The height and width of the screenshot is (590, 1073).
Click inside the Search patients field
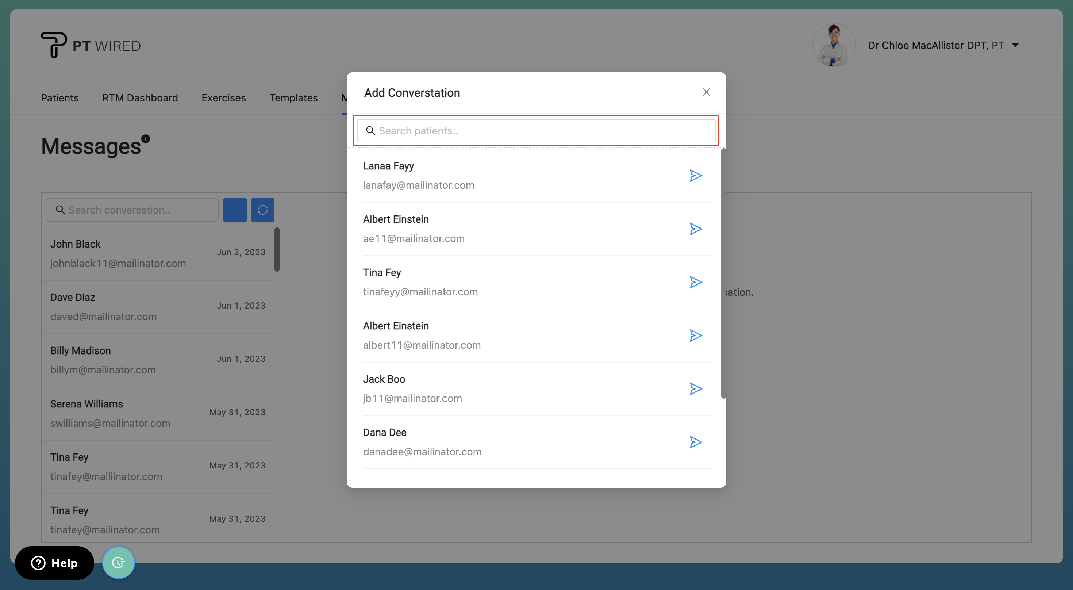click(x=536, y=130)
